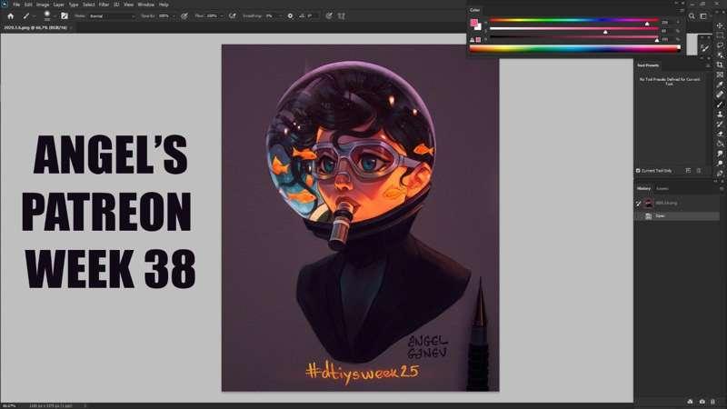Select the Eyedropper tool

[720, 85]
